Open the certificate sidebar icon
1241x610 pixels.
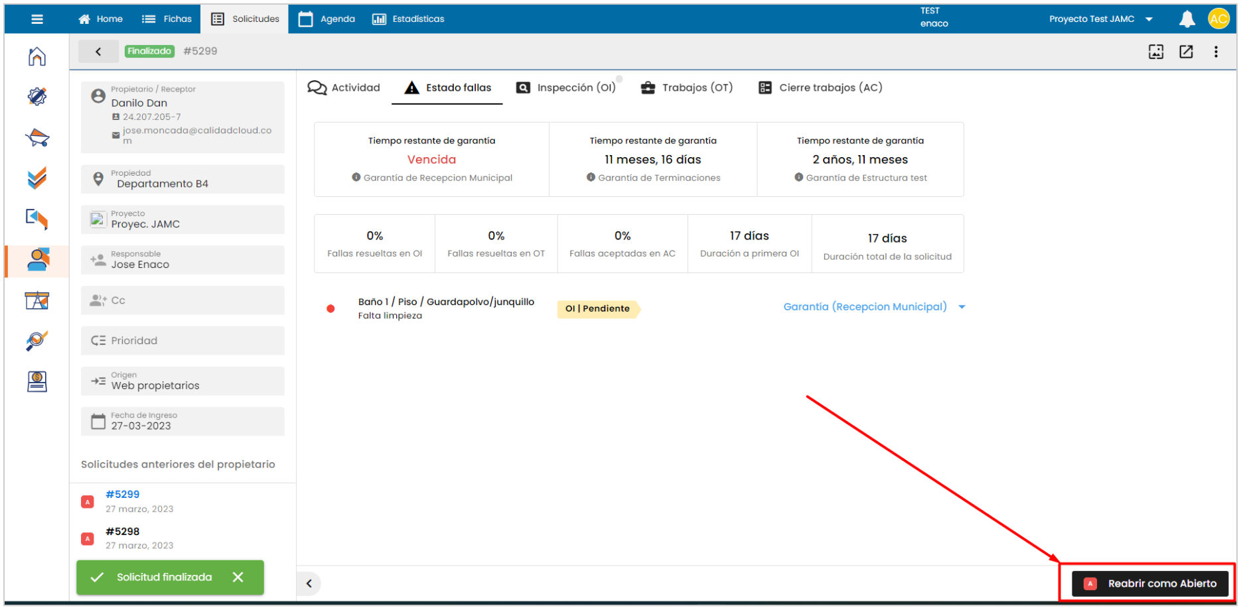tap(37, 381)
